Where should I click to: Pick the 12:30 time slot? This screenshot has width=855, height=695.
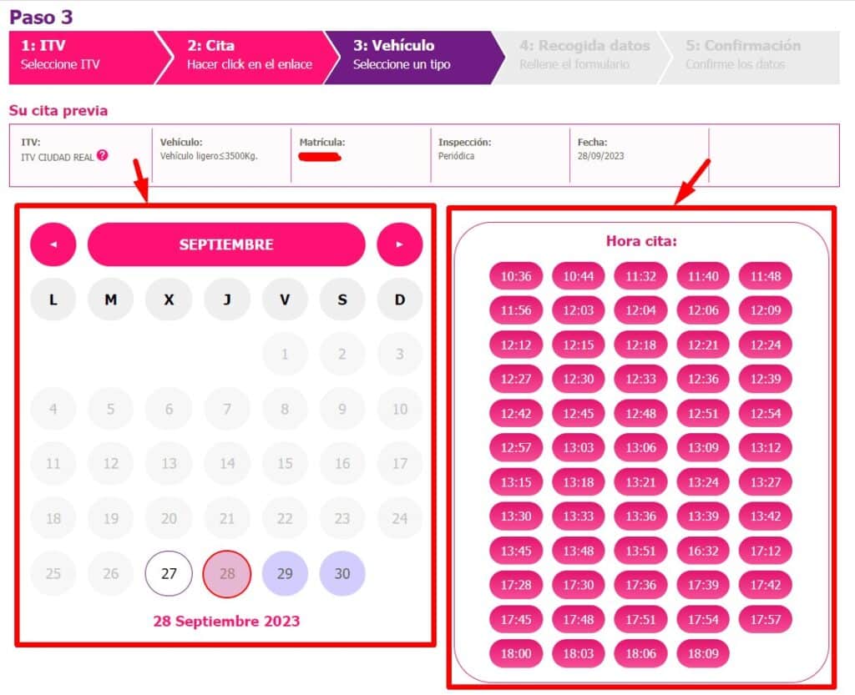pyautogui.click(x=578, y=379)
